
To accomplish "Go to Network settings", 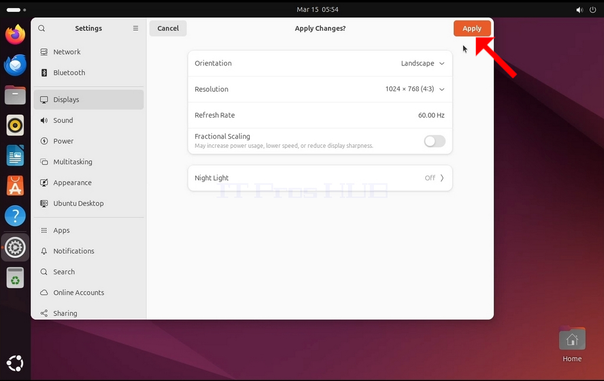I will click(88, 52).
